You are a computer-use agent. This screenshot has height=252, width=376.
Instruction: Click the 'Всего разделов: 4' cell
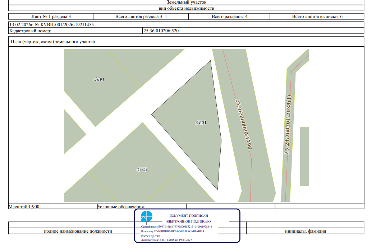(229, 16)
